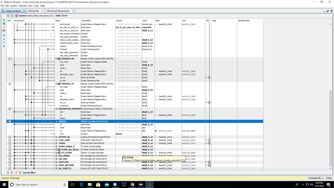Click the move up arrow icon
Screen dimensions: 334x188
(x=4, y=39)
